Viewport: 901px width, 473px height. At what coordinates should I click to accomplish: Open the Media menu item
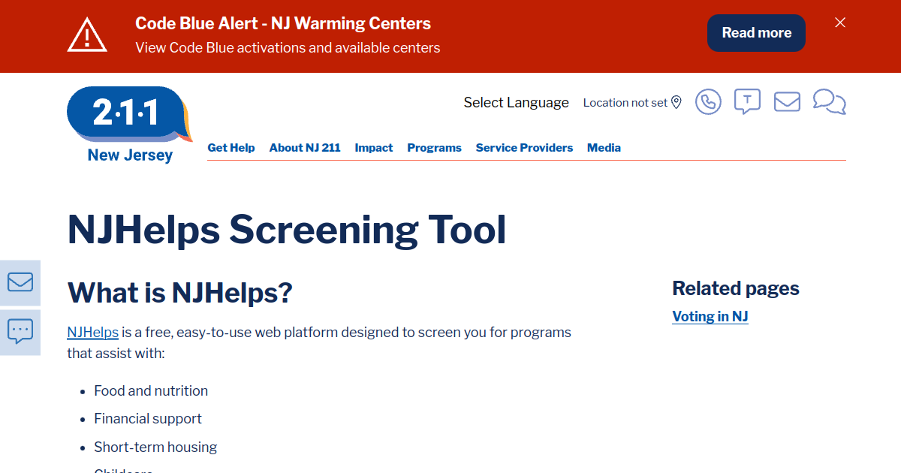[x=604, y=148]
